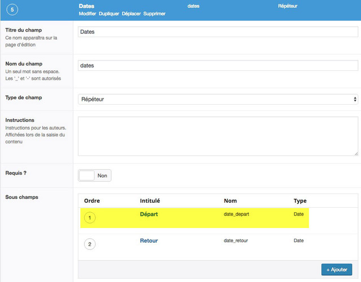Image resolution: width=361 pixels, height=282 pixels.
Task: Click the Supprimer link
Action: [154, 14]
